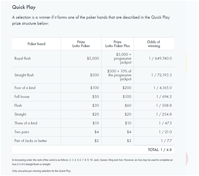This screenshot has width=199, height=176.
Task: Select the Odds of winning column header
Action: tap(154, 44)
